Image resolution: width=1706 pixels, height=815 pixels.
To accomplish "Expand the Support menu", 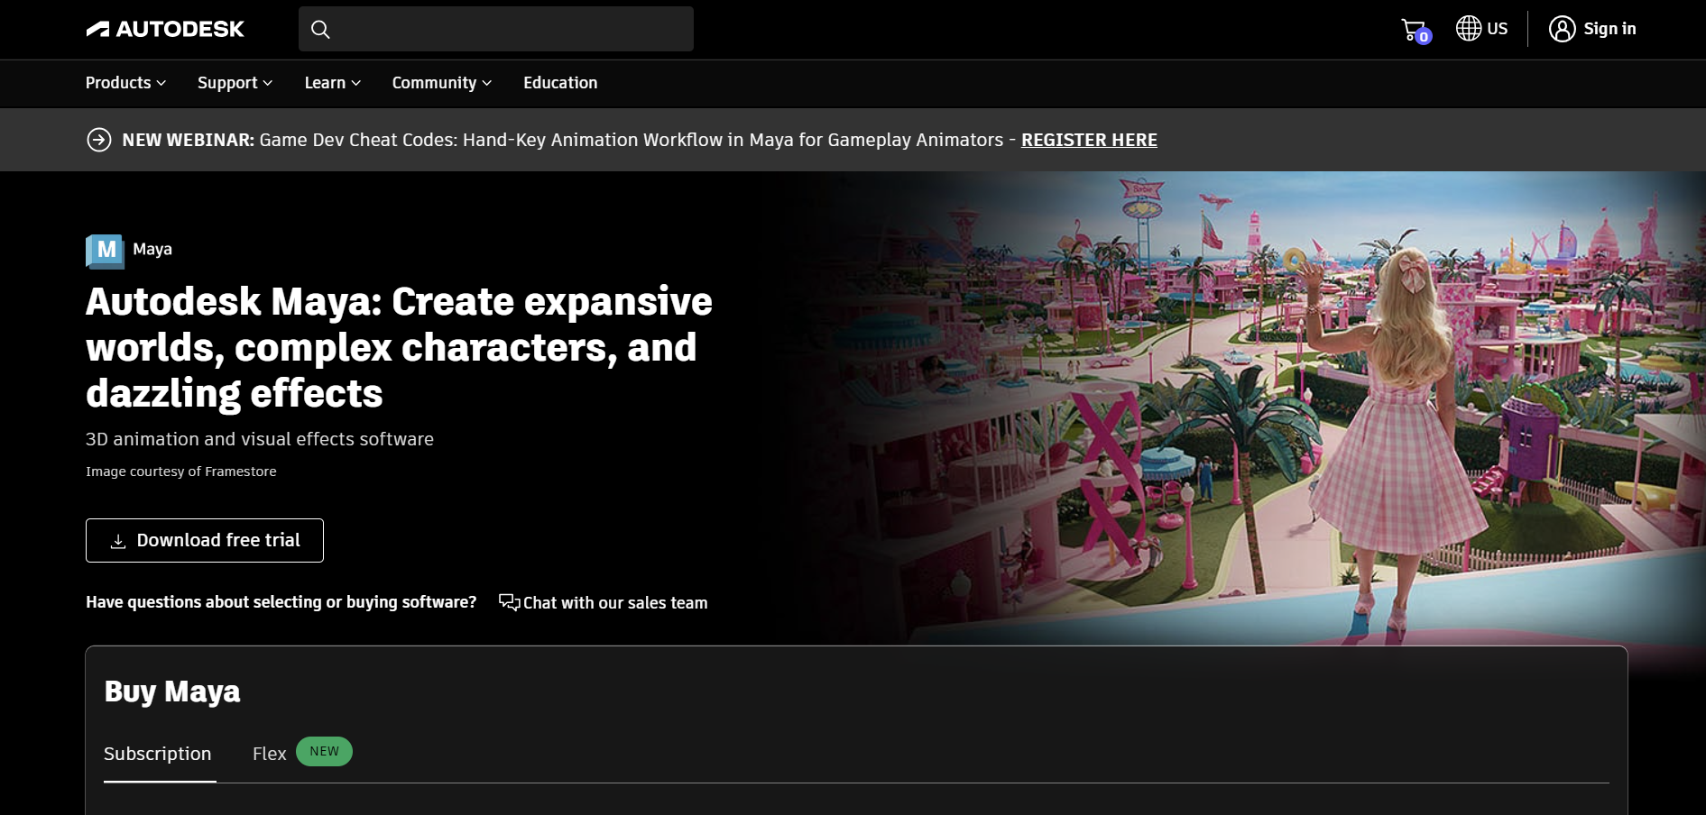I will coord(235,83).
